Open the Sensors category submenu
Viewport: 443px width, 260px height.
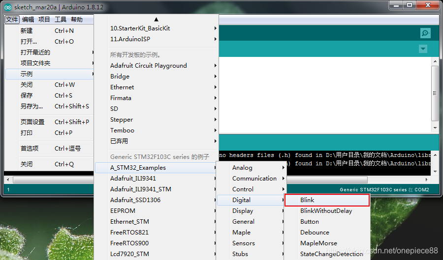coord(251,243)
